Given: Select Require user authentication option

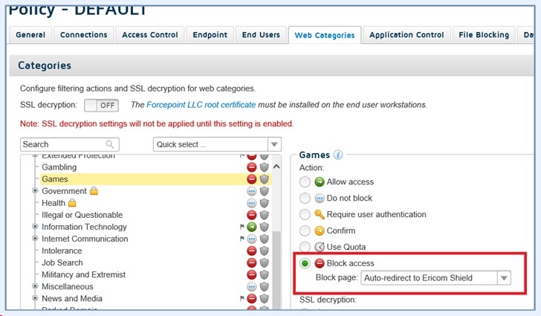Looking at the screenshot, I should [x=305, y=214].
